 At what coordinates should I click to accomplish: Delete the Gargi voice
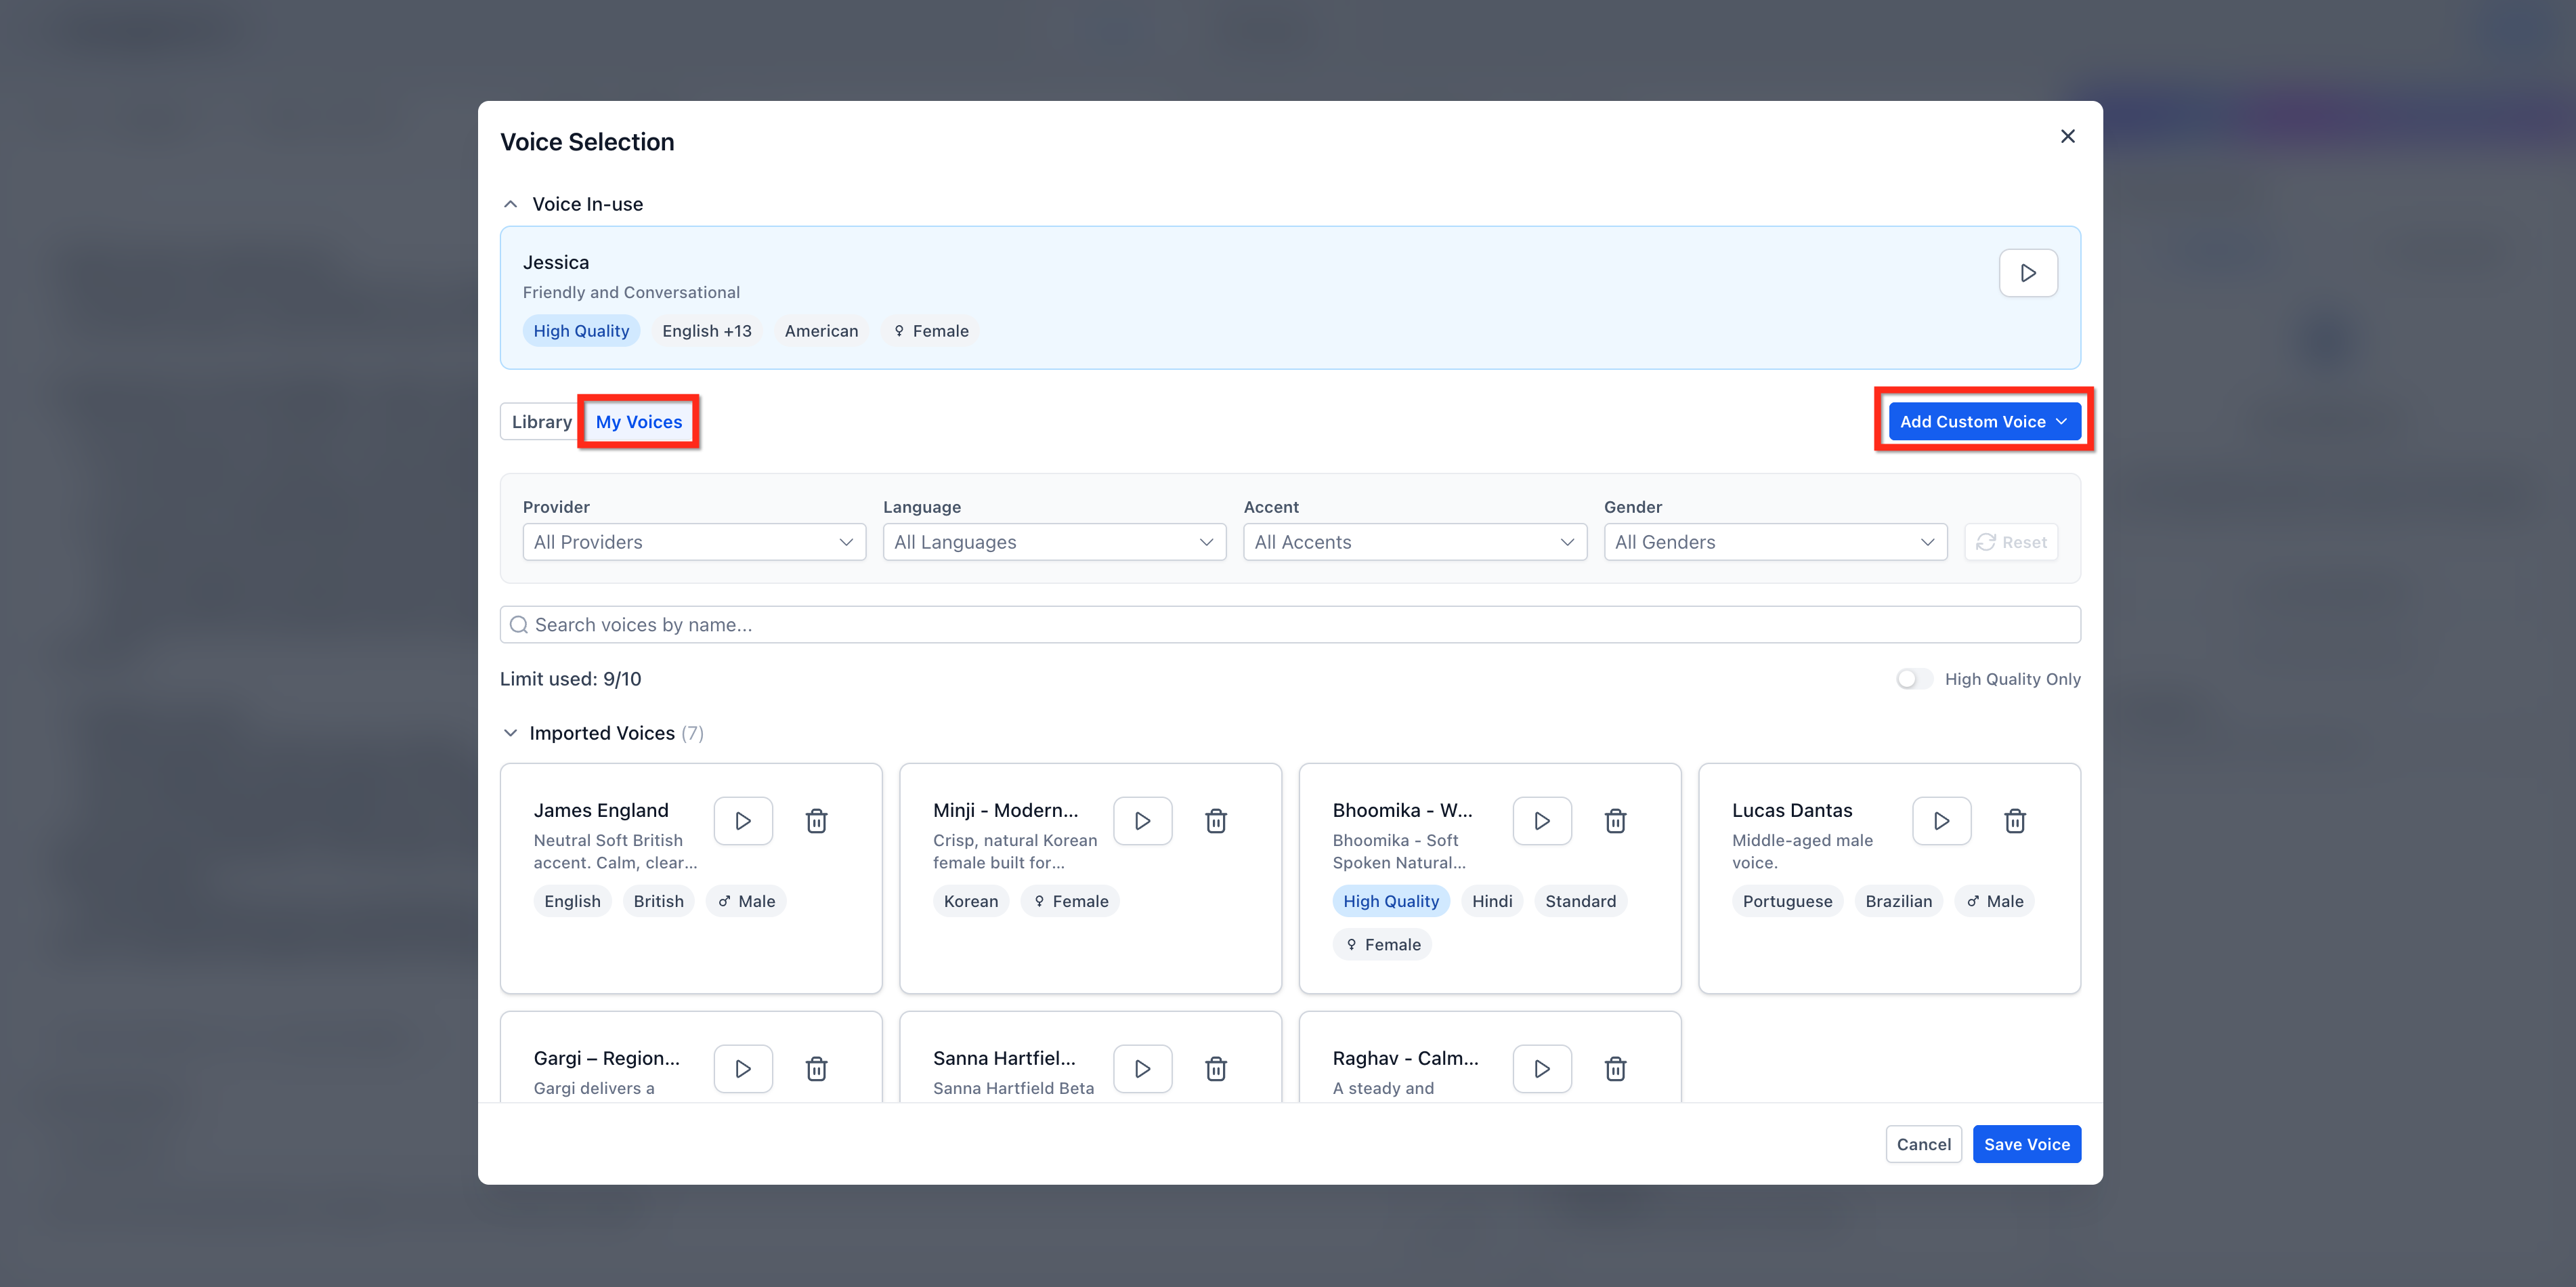tap(816, 1069)
